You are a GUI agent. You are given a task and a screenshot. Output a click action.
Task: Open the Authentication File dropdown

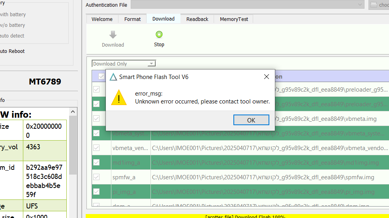[360, 5]
